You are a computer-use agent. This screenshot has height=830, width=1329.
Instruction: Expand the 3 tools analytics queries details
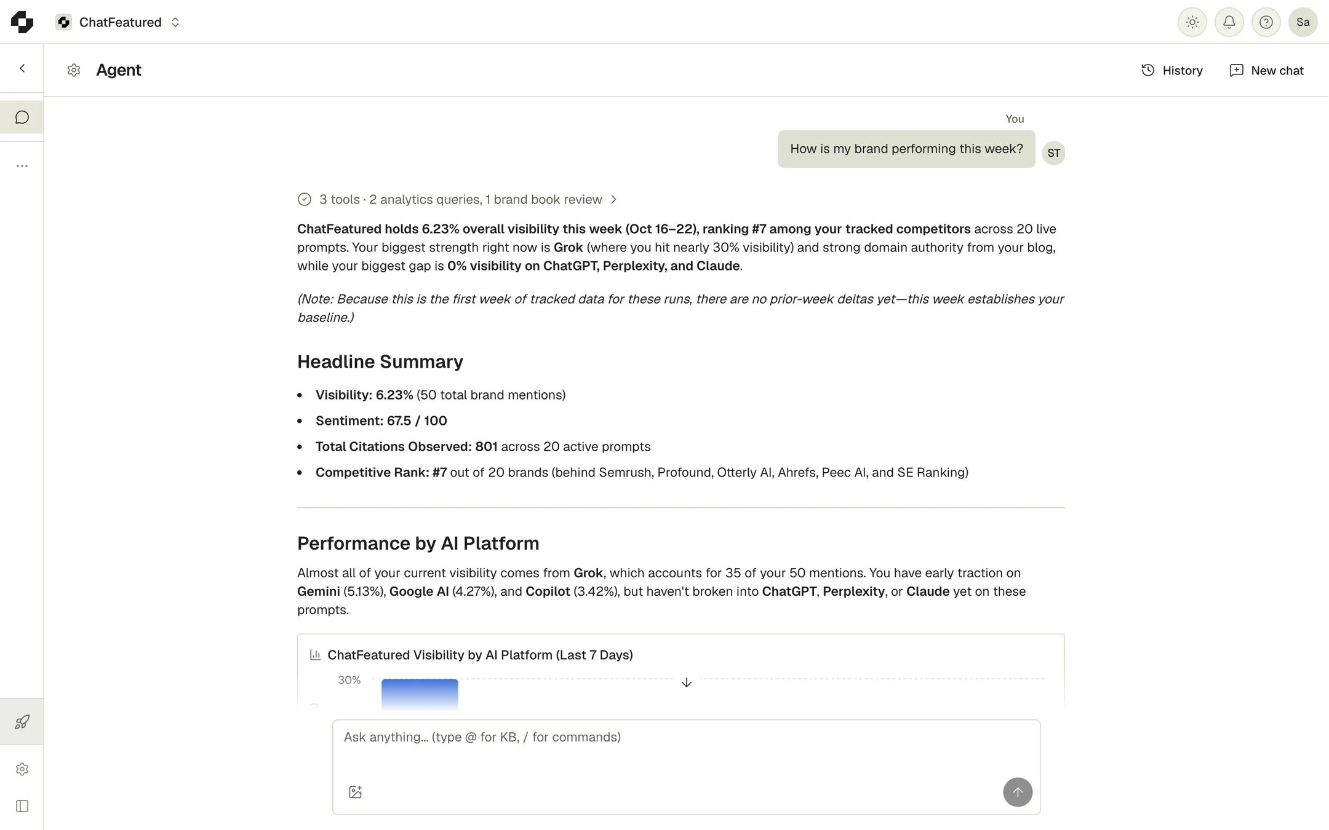click(458, 199)
